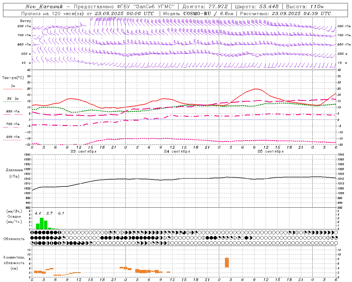Screen dimensions: 352x282
Task: Click the 'Облачность' cloudiness label
Action: (14, 239)
